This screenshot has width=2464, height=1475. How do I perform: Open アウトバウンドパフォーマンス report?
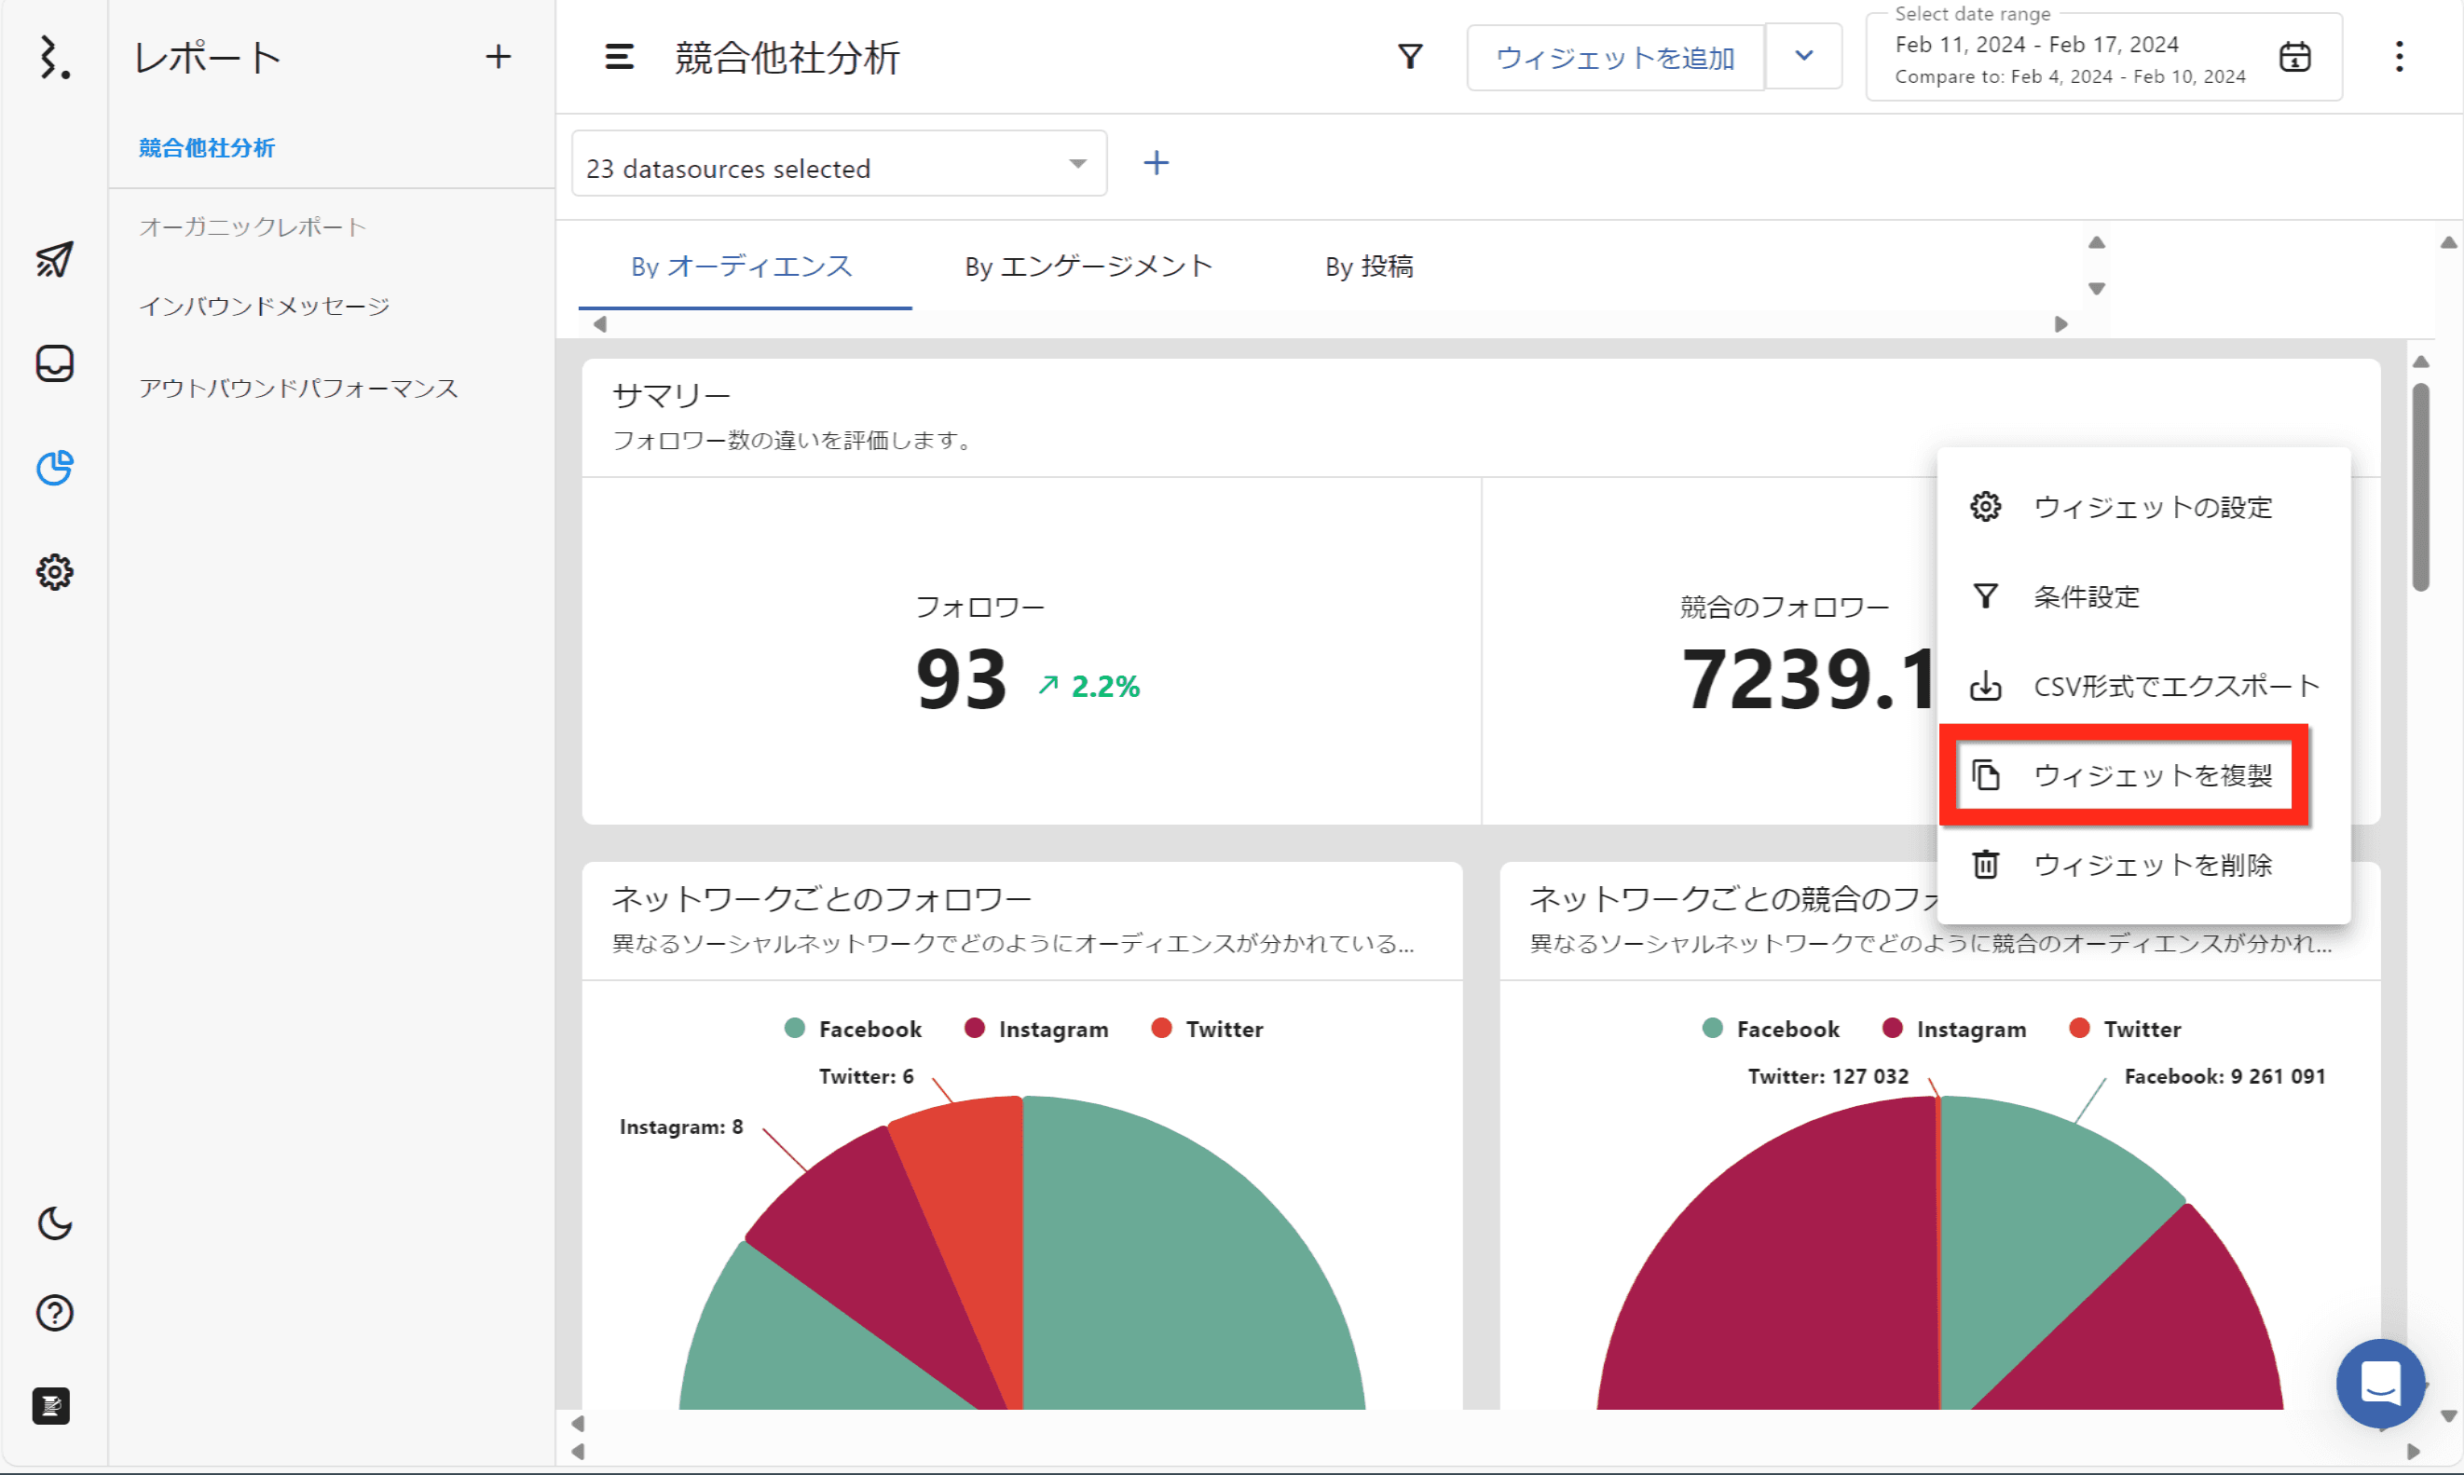pyautogui.click(x=298, y=388)
